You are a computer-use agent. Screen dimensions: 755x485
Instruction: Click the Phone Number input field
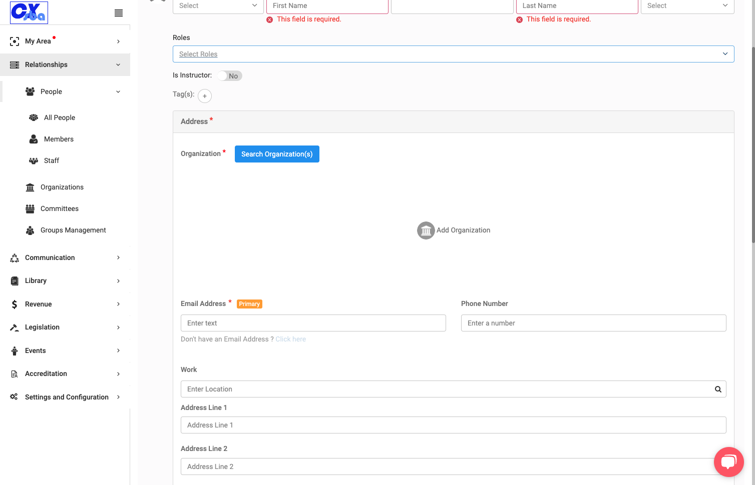point(594,323)
